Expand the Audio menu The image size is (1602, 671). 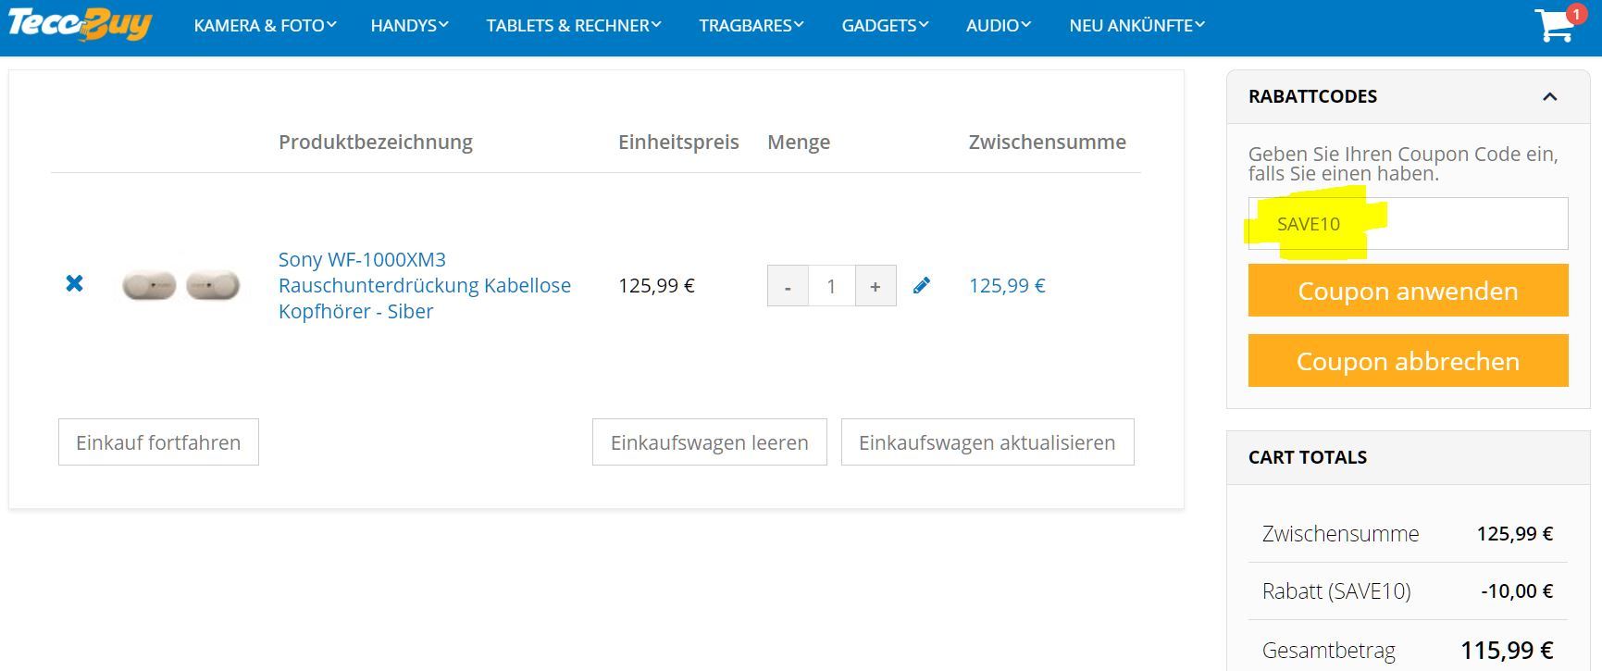[x=999, y=26]
